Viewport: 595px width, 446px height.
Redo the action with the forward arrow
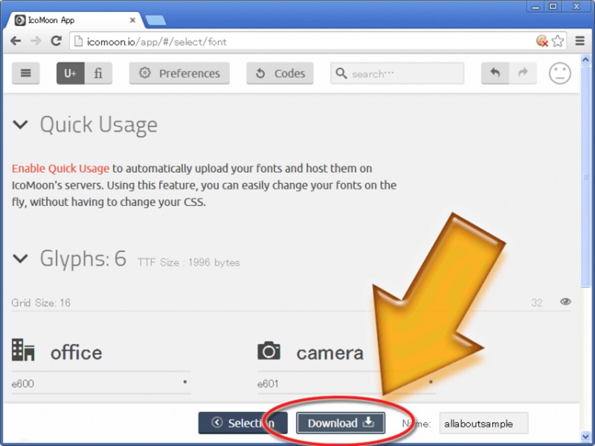523,73
